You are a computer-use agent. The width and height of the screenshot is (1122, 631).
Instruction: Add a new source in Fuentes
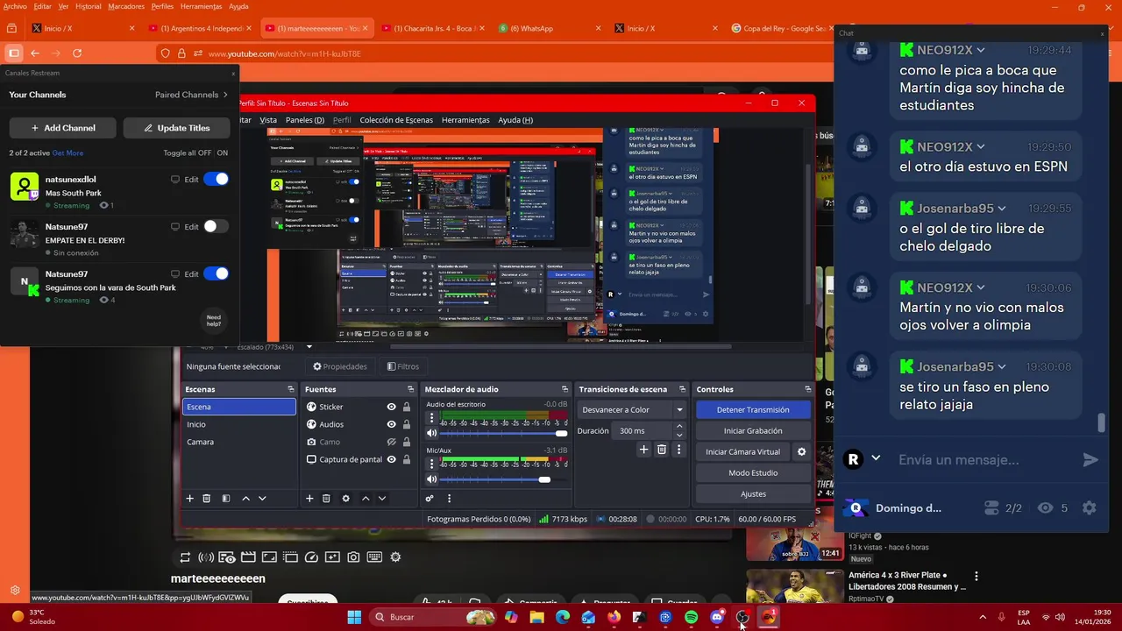point(309,498)
